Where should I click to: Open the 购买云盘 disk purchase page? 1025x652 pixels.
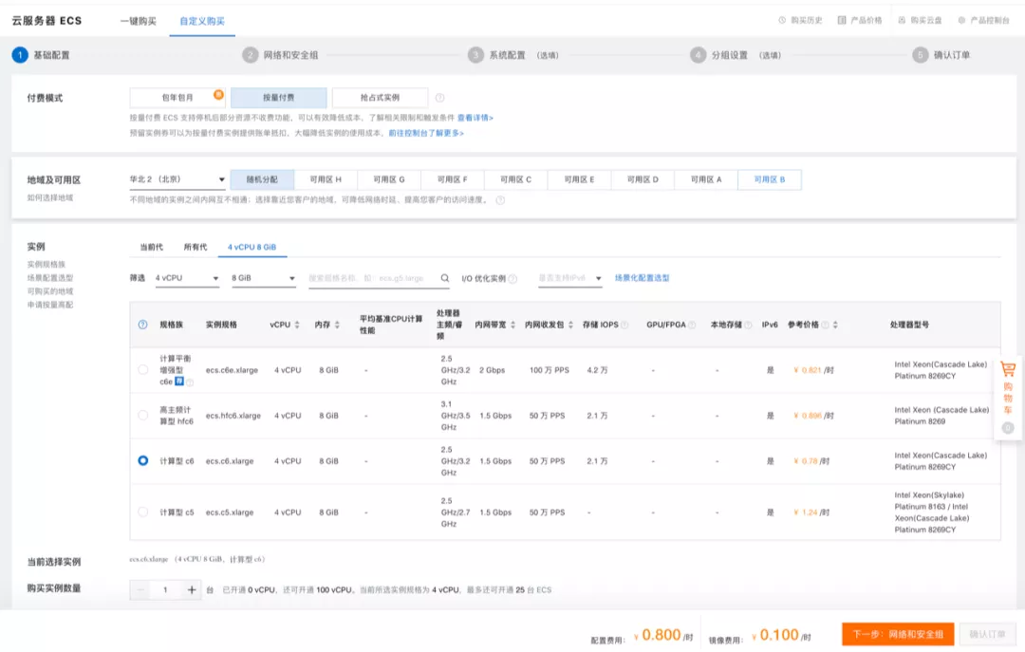tap(920, 20)
